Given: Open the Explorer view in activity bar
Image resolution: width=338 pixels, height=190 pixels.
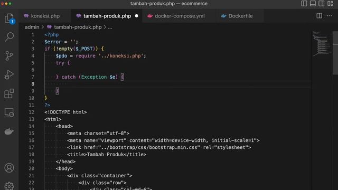Looking at the screenshot, I should pos(9,18).
